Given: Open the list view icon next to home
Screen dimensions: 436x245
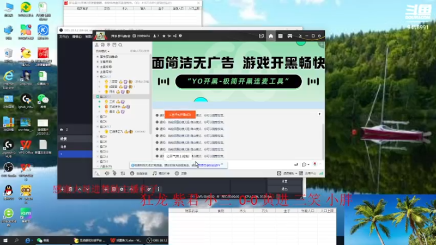Looking at the screenshot, I should [280, 36].
